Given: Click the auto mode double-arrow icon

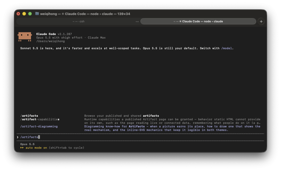Looking at the screenshot, I should point(22,148).
